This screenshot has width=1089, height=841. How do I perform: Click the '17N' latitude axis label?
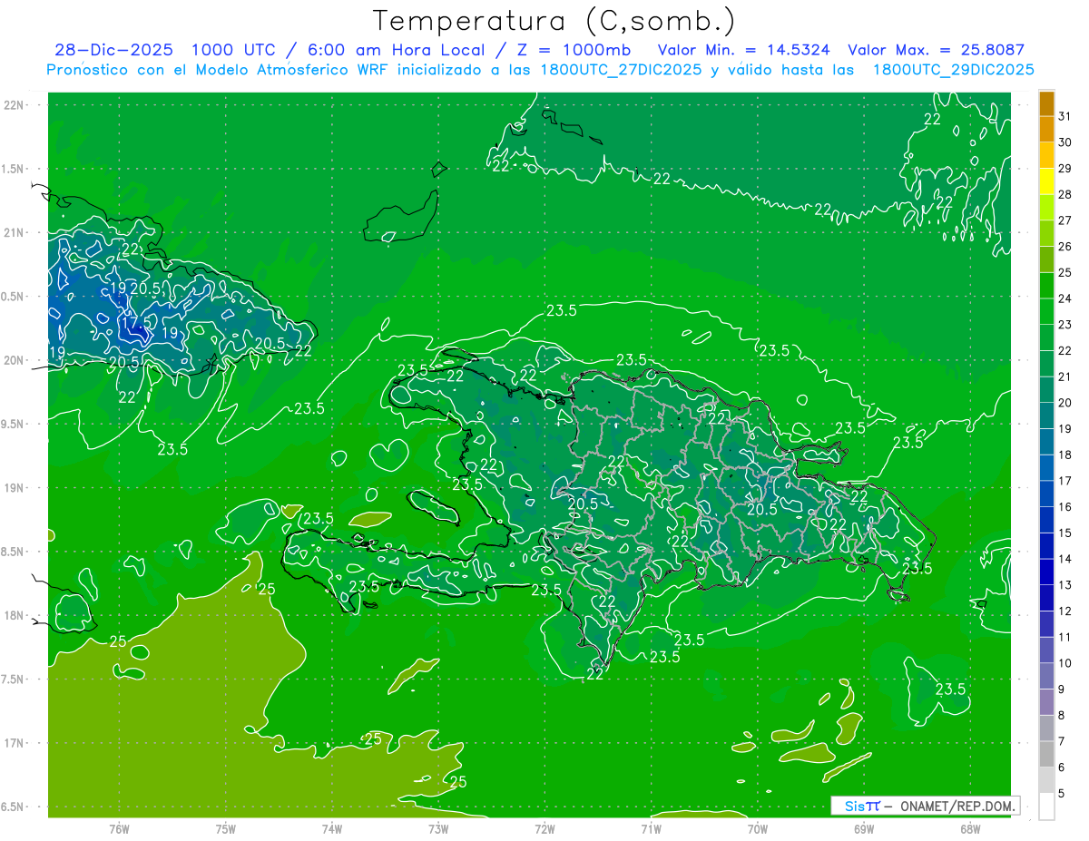point(15,743)
